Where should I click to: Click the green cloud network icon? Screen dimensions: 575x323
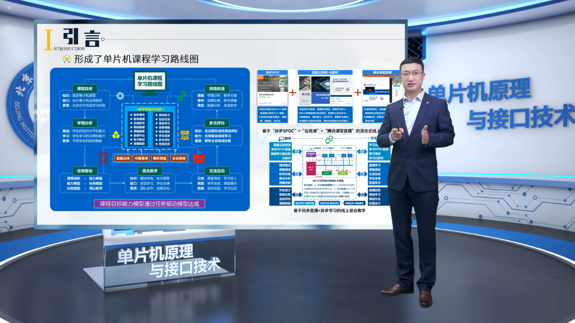(x=330, y=139)
